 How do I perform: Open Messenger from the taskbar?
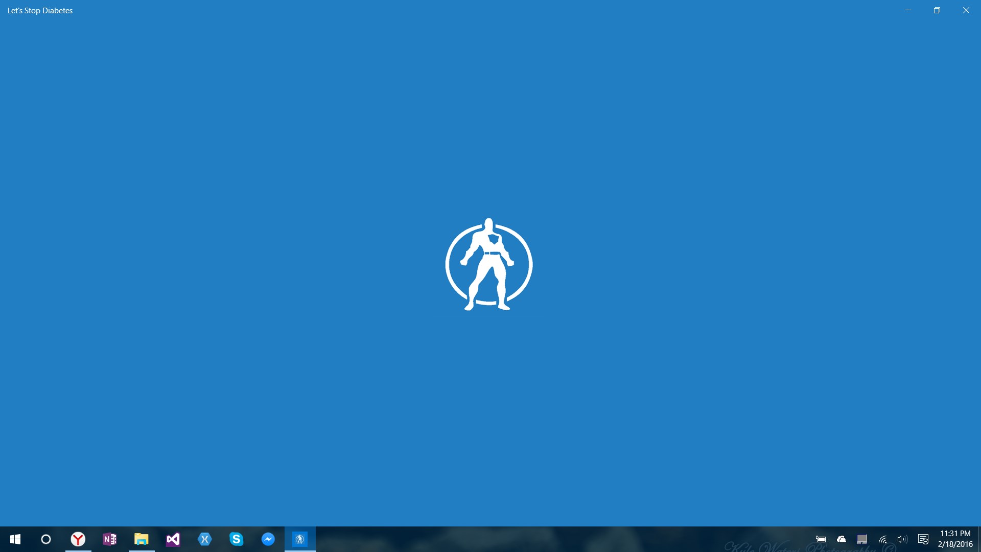coord(268,539)
